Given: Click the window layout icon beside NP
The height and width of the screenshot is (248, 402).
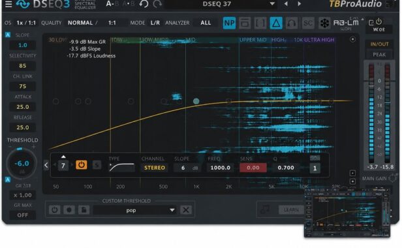Looking at the screenshot, I should [245, 23].
